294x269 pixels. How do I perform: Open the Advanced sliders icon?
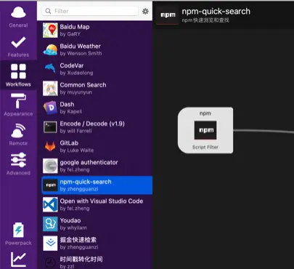point(18,160)
